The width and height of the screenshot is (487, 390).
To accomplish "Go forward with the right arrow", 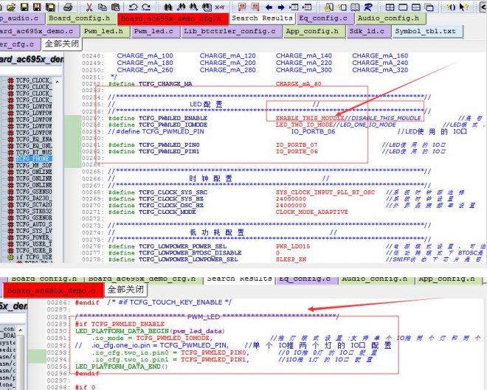I will 281,7.
